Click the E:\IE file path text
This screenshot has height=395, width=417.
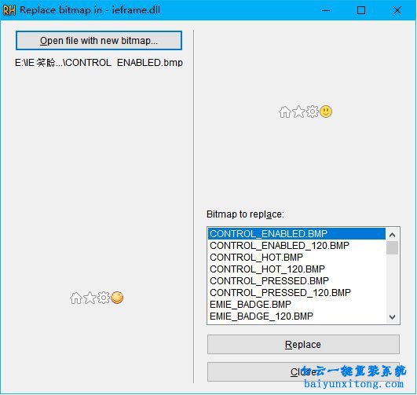pos(99,63)
